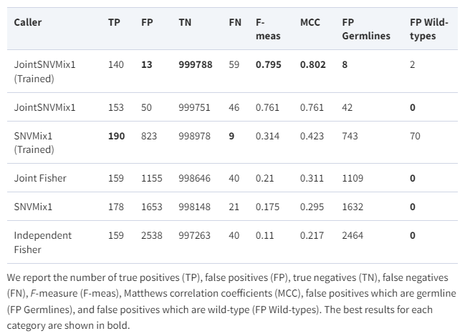Click the bold 190 TP value
Image resolution: width=465 pixels, height=336 pixels.
tap(116, 136)
